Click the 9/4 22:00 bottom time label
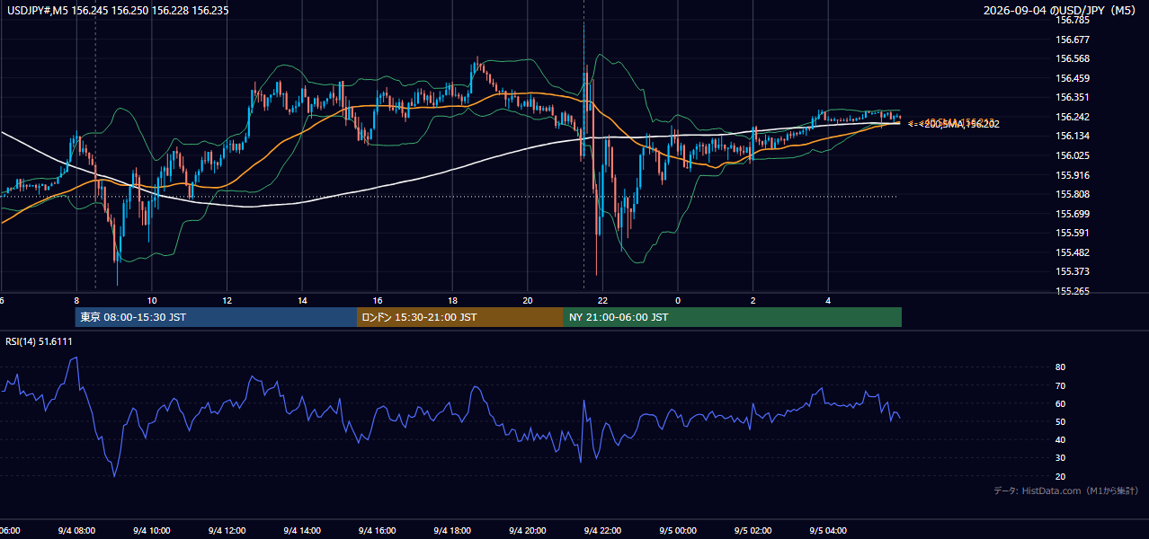This screenshot has height=539, width=1149. 601,531
